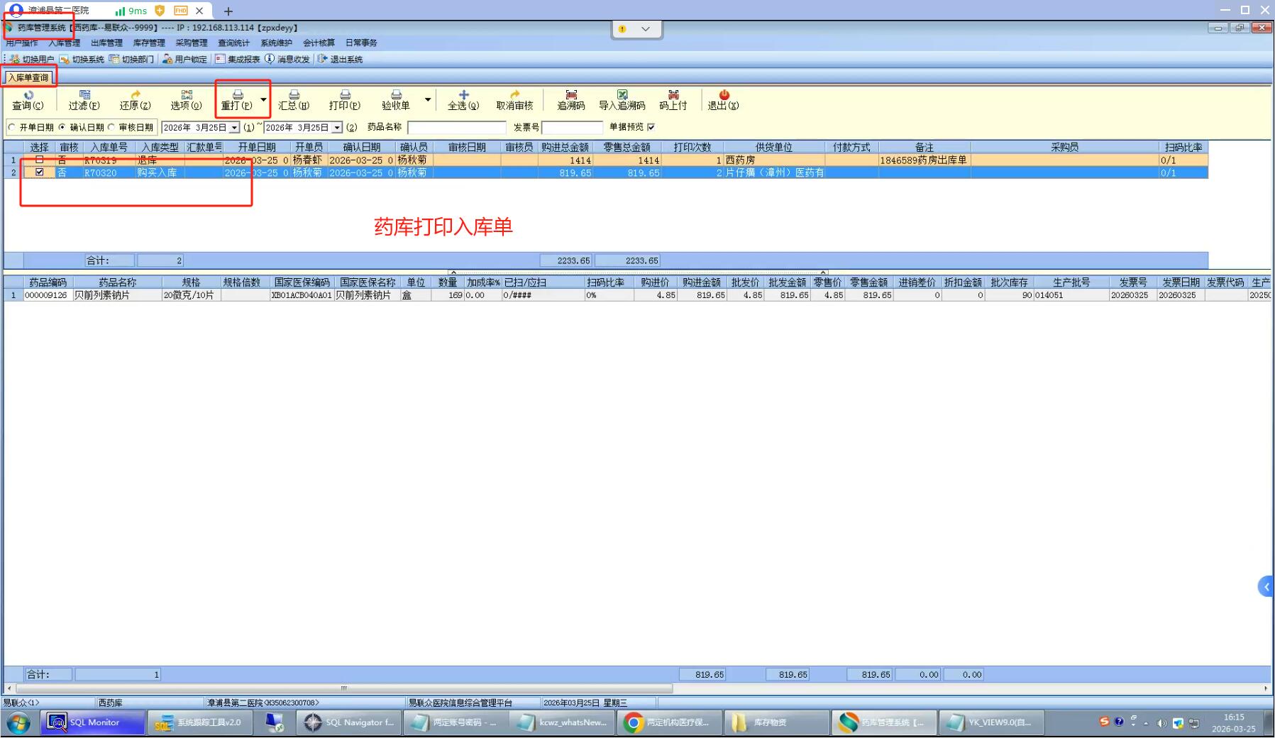Focus the 发票号 input field
The width and height of the screenshot is (1275, 738).
(572, 128)
